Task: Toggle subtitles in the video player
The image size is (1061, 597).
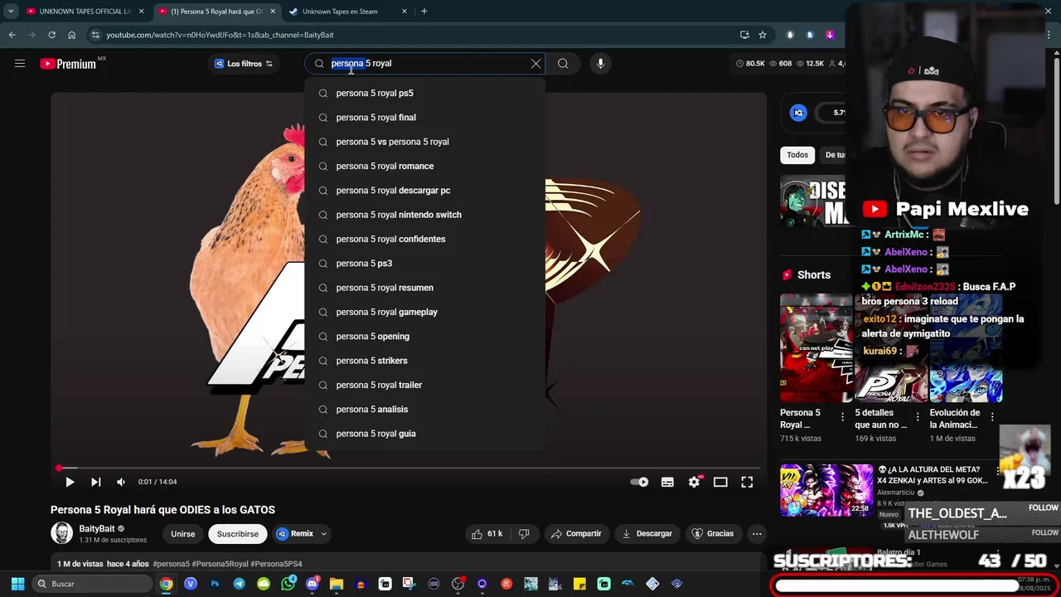Action: click(667, 482)
